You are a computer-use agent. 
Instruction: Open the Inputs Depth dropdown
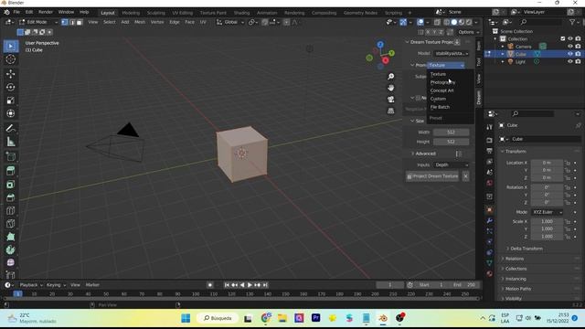click(x=451, y=164)
